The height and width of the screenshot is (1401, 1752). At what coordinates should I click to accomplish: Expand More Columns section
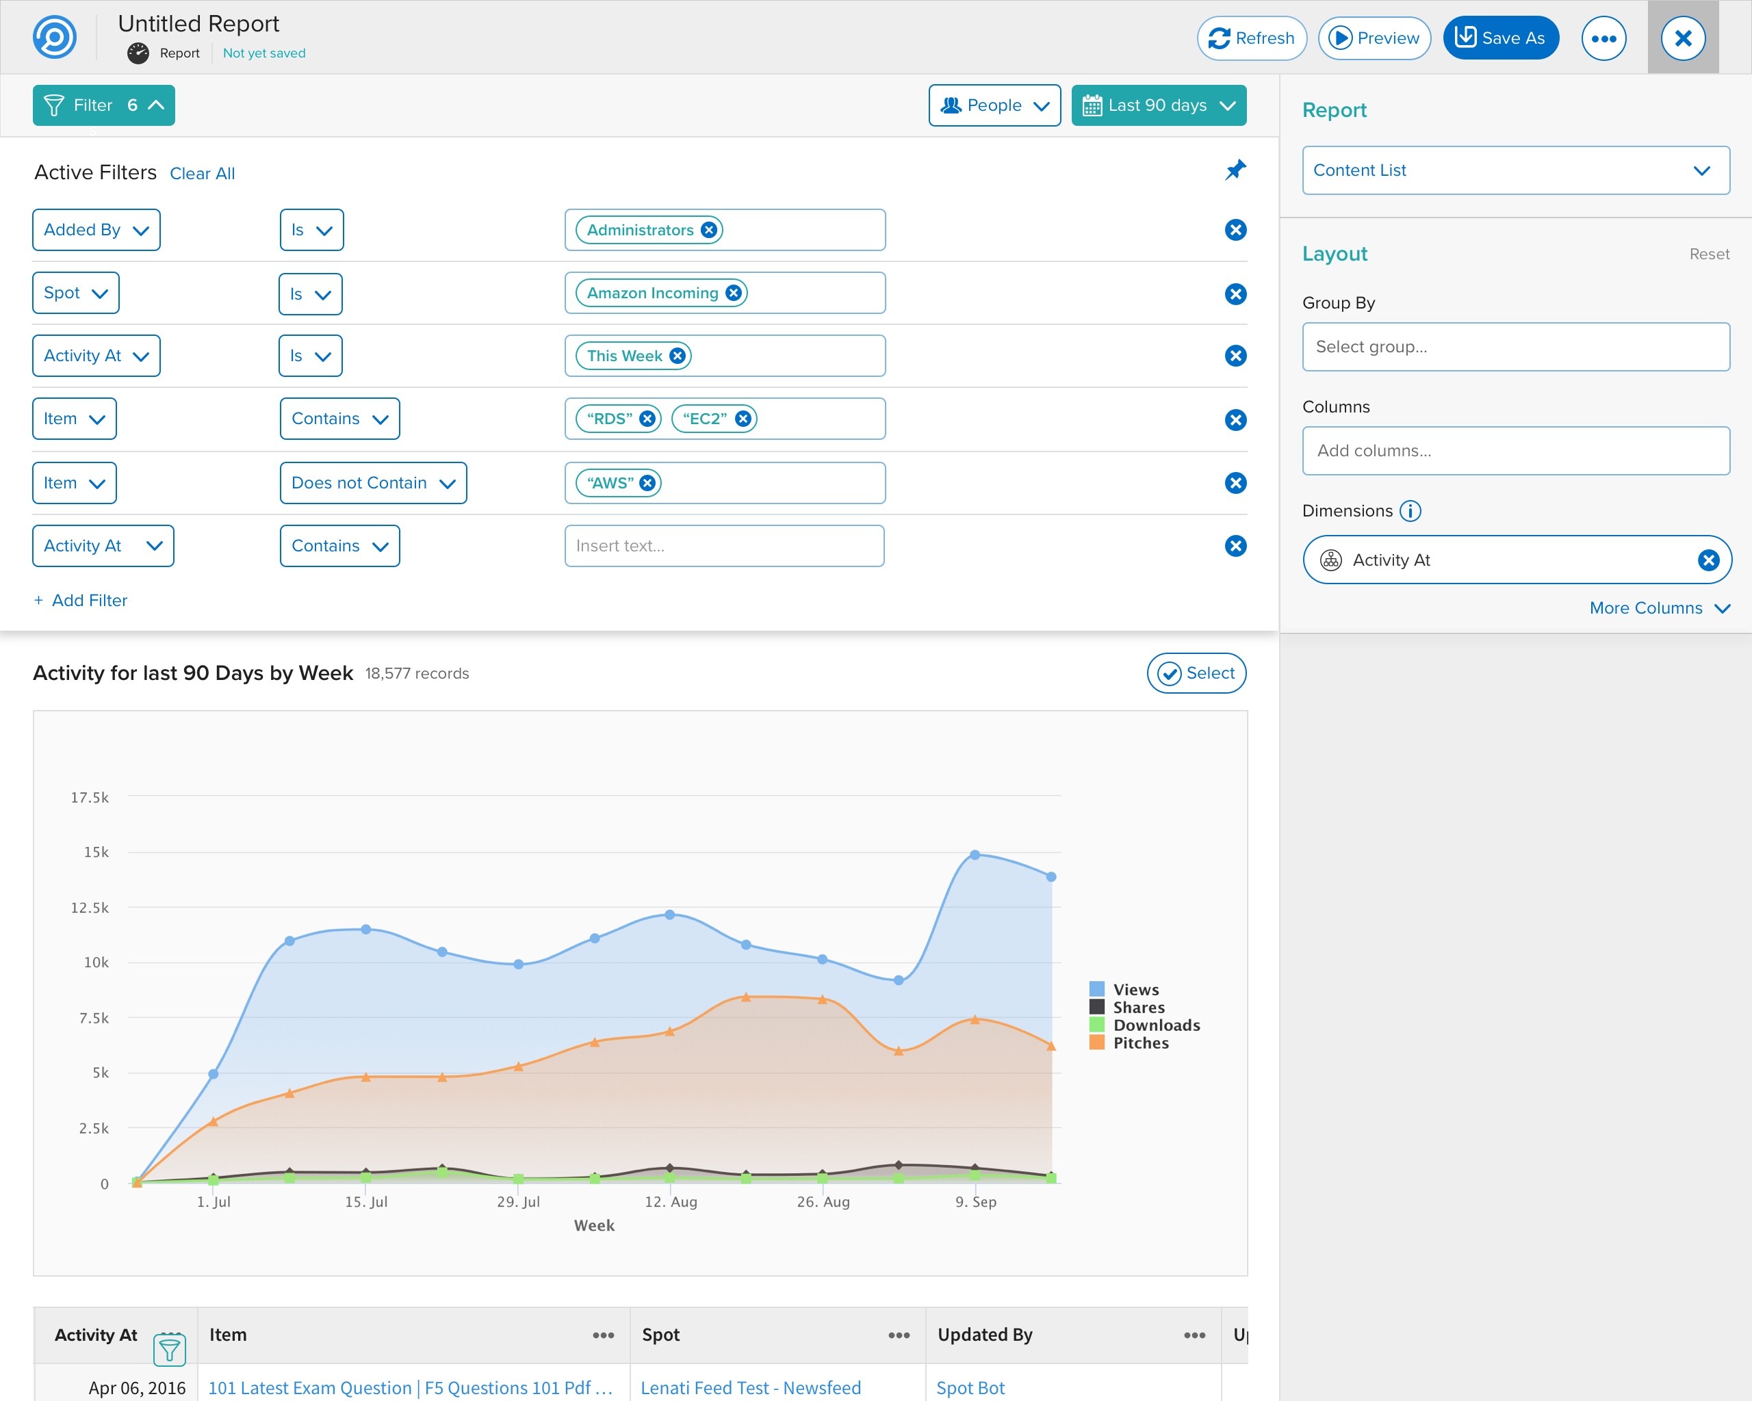click(1660, 608)
